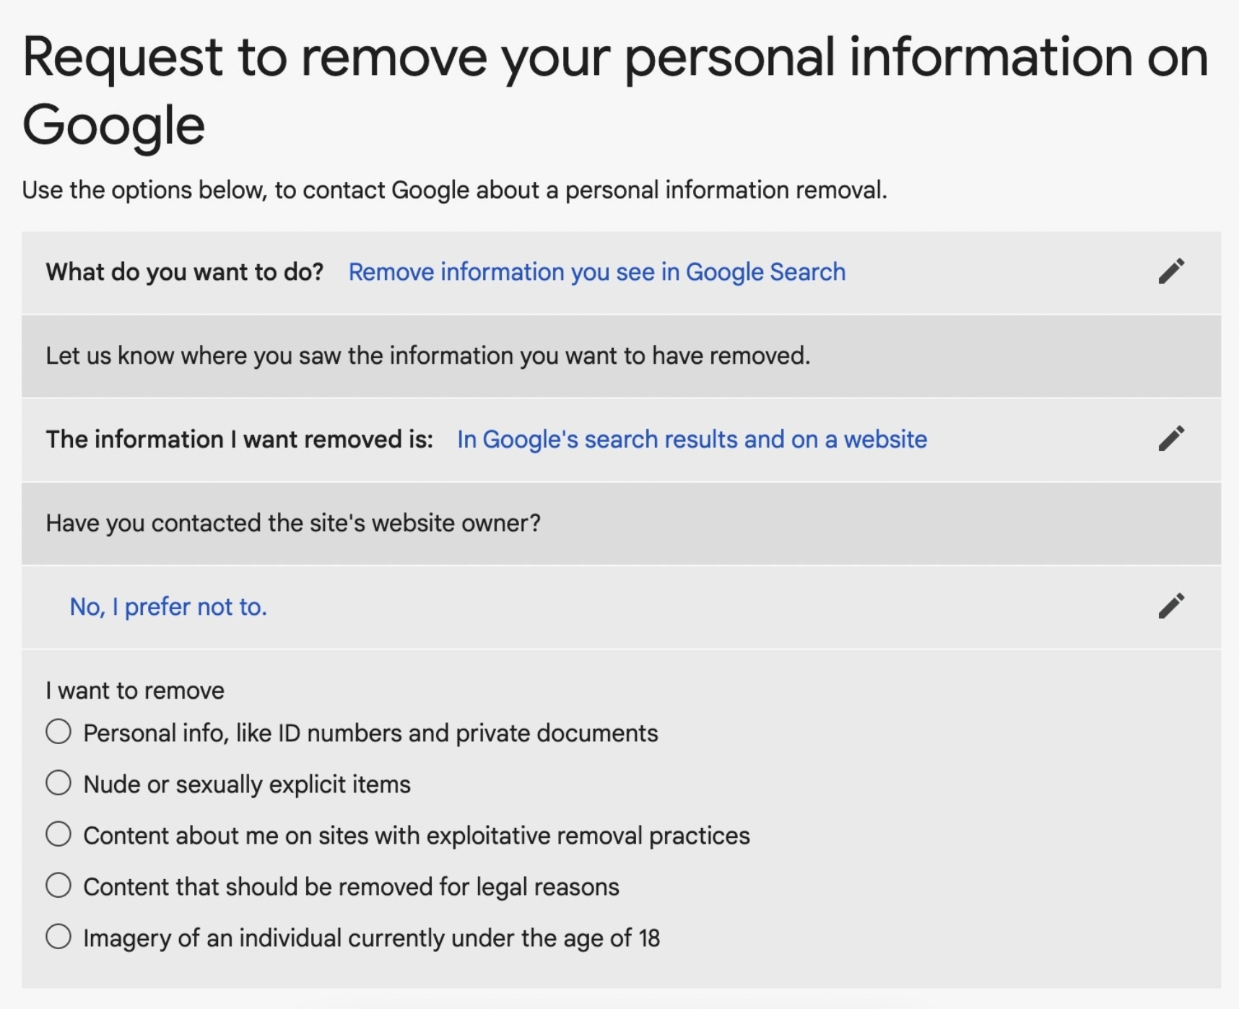Click 'The information I want removed is:' label
The height and width of the screenshot is (1009, 1239).
point(240,440)
